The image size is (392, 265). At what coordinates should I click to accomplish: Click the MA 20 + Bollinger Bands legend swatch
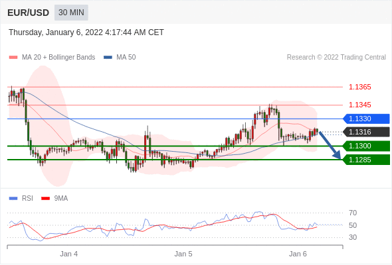pos(13,58)
